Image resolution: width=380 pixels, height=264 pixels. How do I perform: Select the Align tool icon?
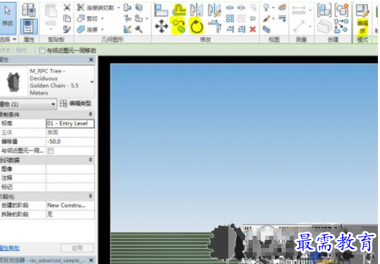(161, 10)
